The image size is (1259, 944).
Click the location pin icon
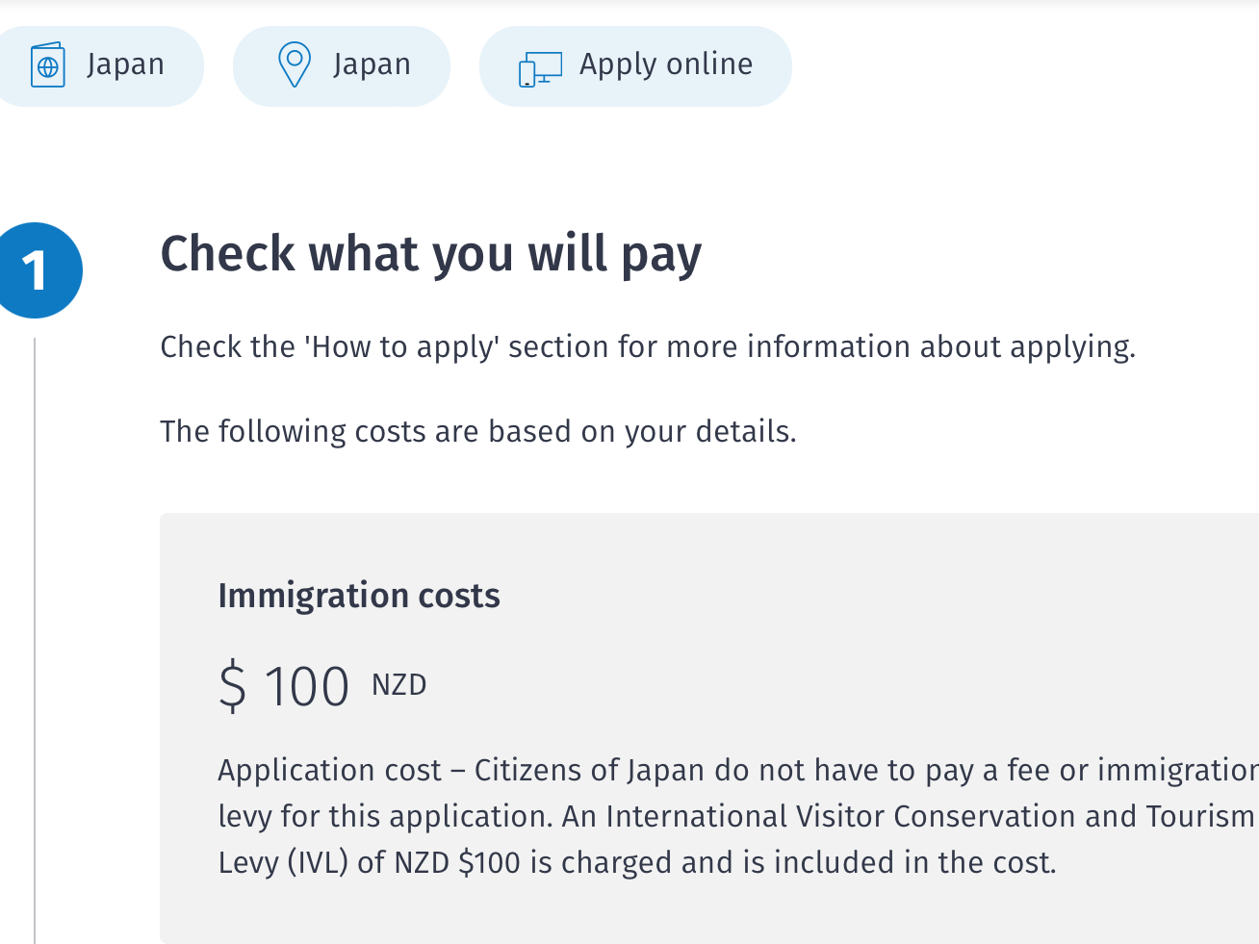pyautogui.click(x=294, y=65)
